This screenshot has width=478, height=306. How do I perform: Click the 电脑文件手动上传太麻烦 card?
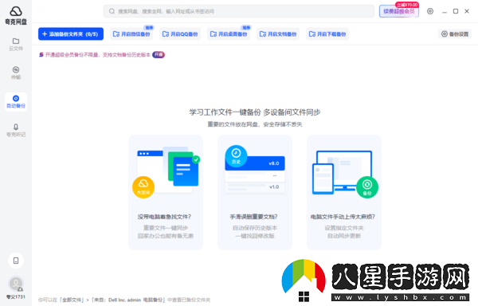(x=344, y=192)
